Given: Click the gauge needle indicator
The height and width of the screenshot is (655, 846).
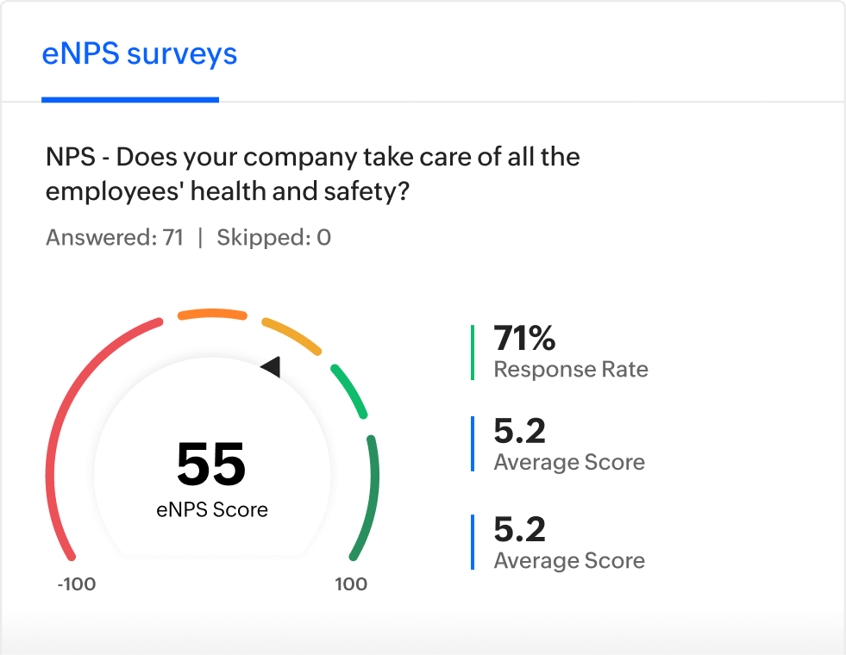Looking at the screenshot, I should coord(271,365).
